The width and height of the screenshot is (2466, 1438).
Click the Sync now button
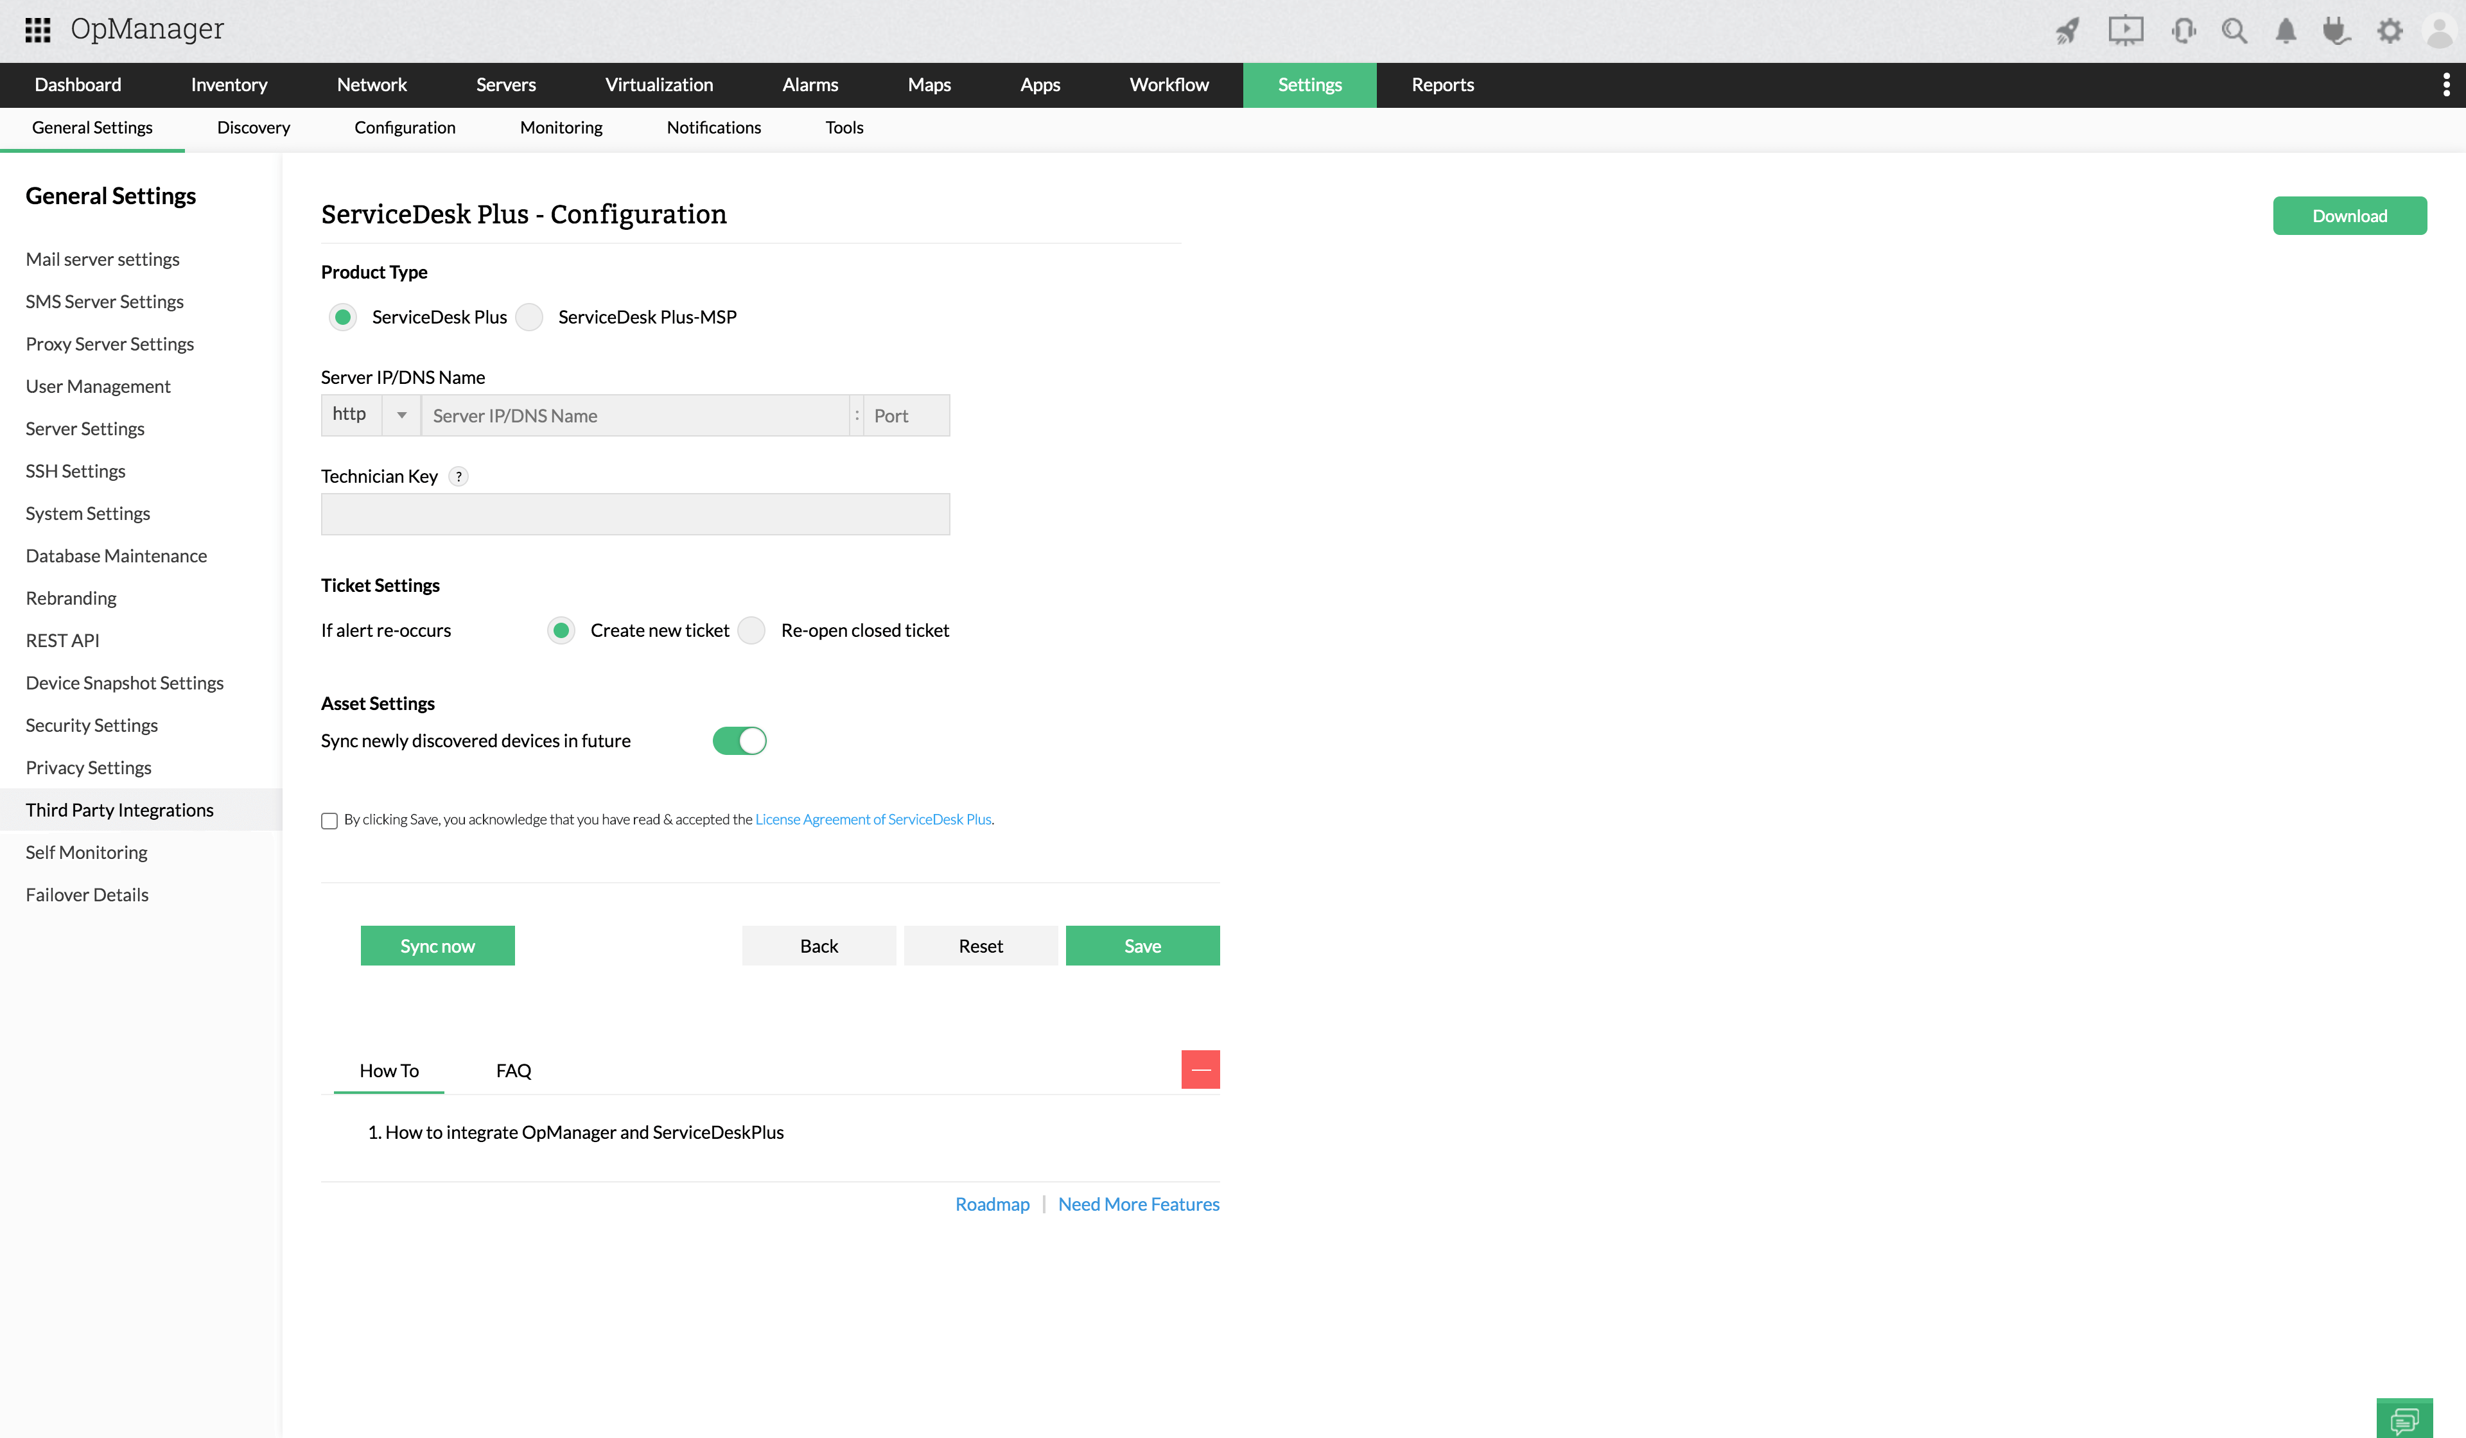[437, 946]
